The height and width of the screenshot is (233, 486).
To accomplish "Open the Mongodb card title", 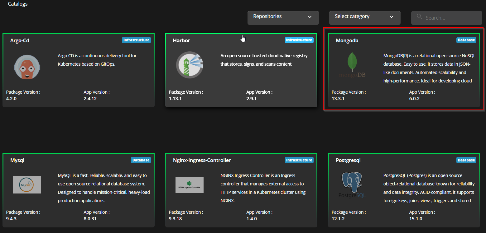I will coord(347,40).
